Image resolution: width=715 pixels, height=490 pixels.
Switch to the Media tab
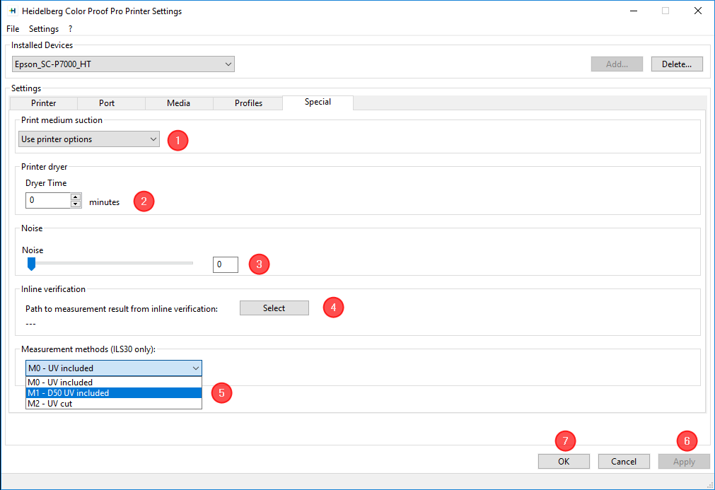point(178,103)
